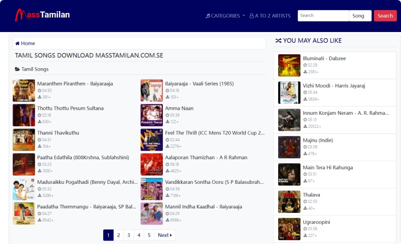
Task: Click Innum Konjam Neram thumbnail
Action: (x=289, y=120)
